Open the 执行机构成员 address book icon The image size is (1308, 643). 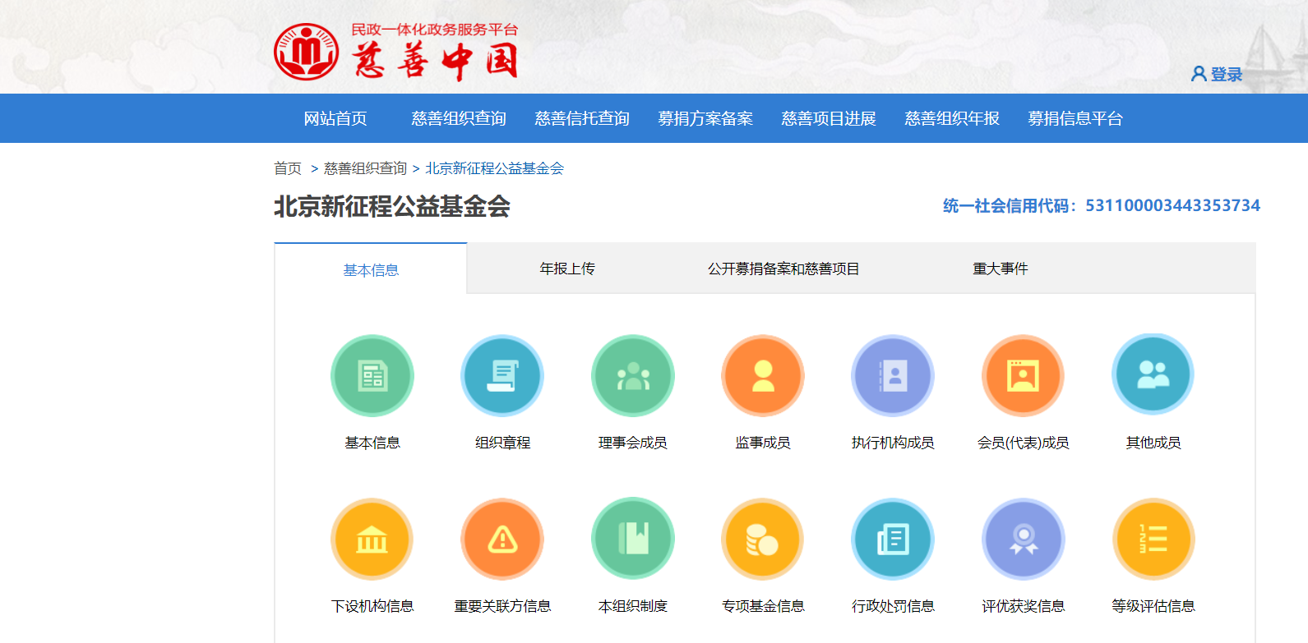click(x=893, y=376)
